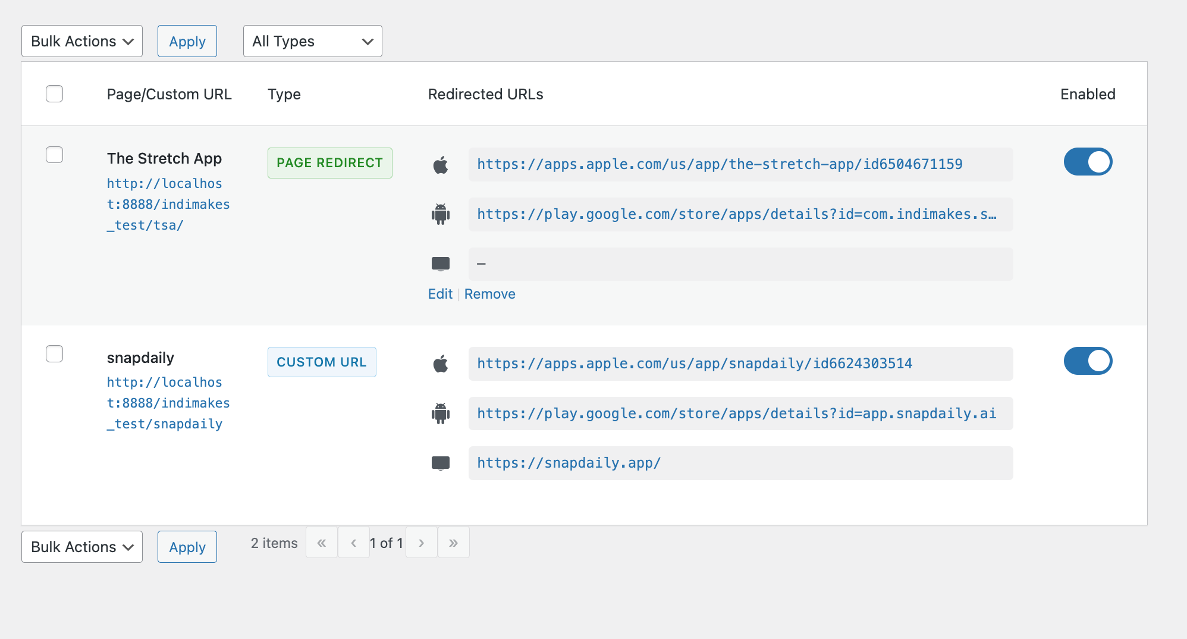Click The Stretch App title
Viewport: 1187px width, 639px height.
tap(164, 158)
